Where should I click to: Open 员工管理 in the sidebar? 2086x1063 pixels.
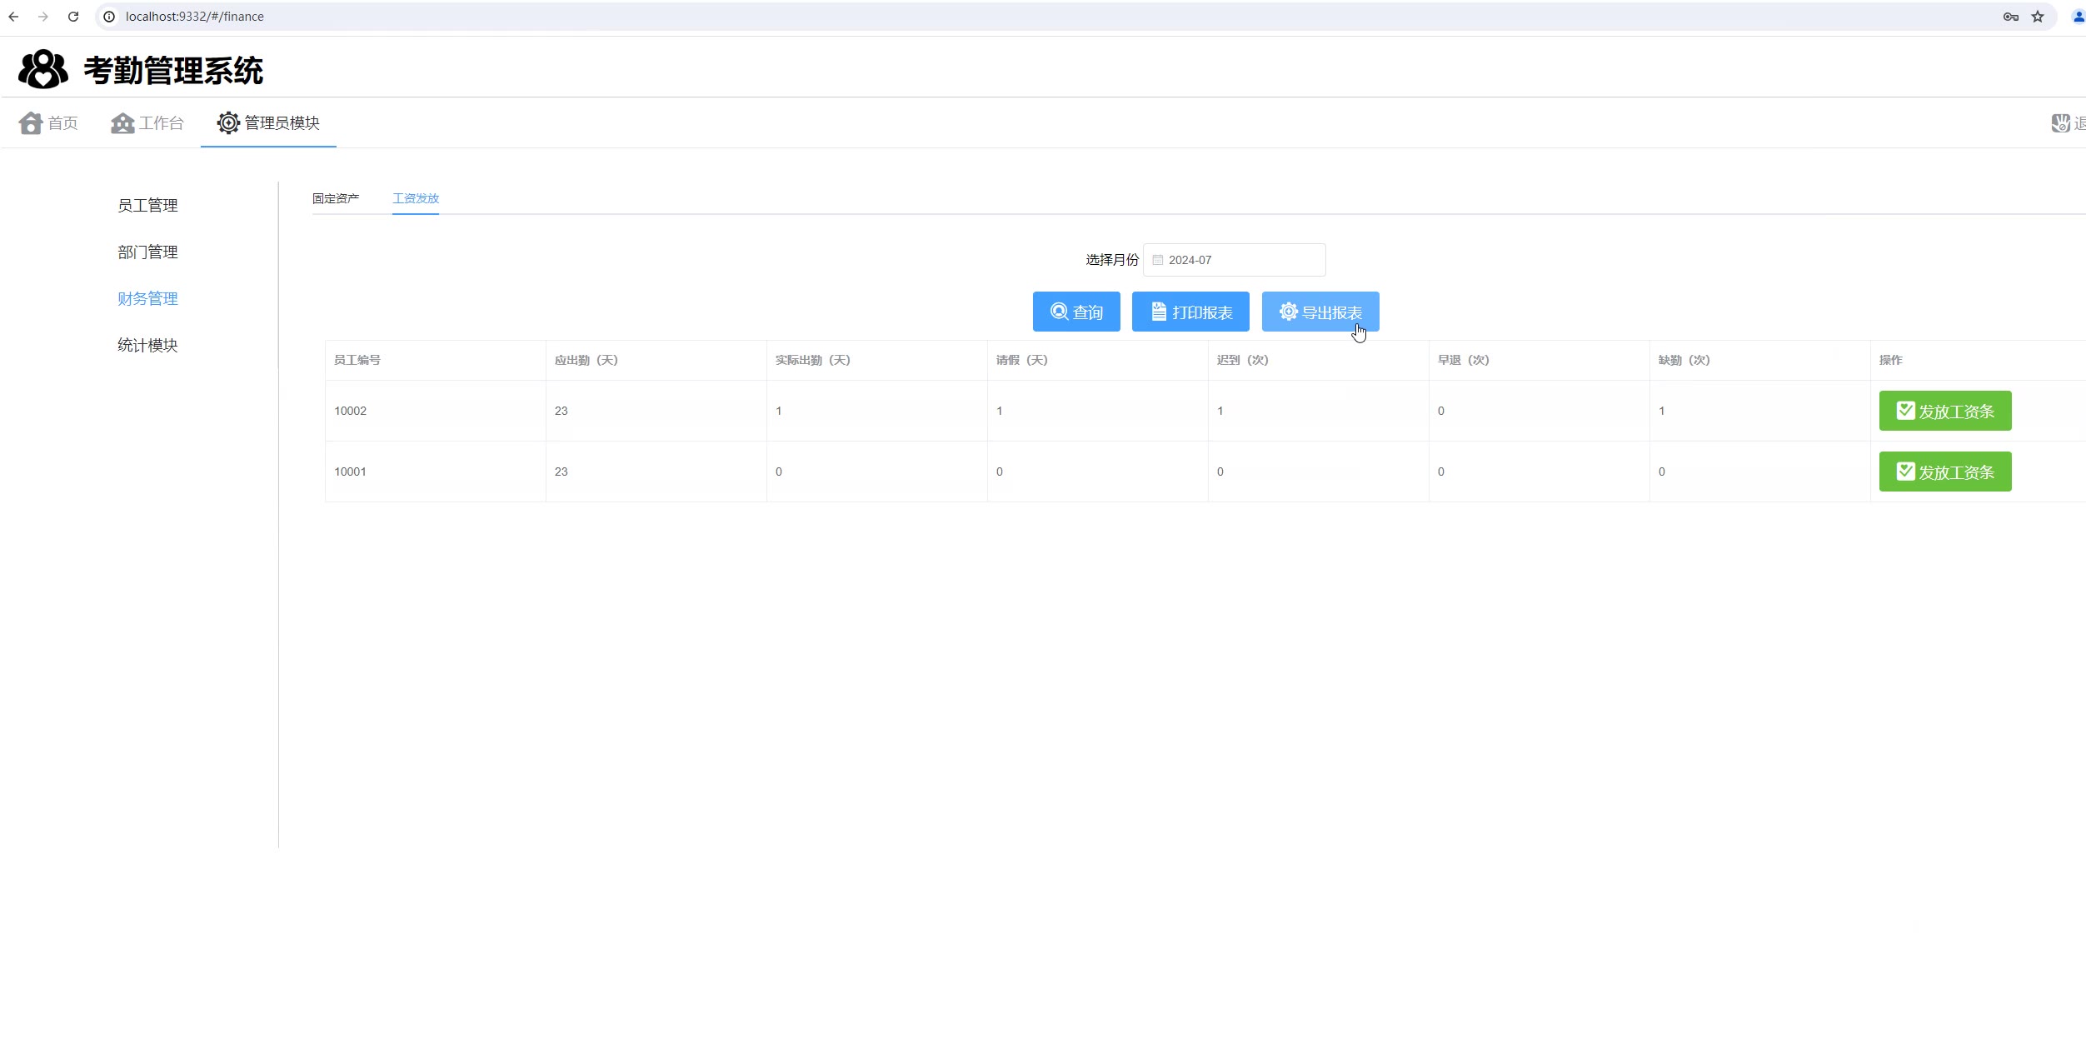coord(147,205)
